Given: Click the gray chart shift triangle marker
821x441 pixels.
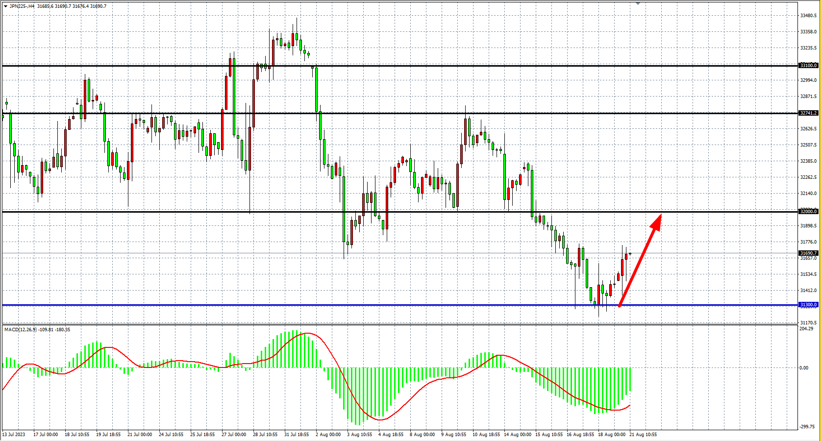Looking at the screenshot, I should (x=638, y=3).
